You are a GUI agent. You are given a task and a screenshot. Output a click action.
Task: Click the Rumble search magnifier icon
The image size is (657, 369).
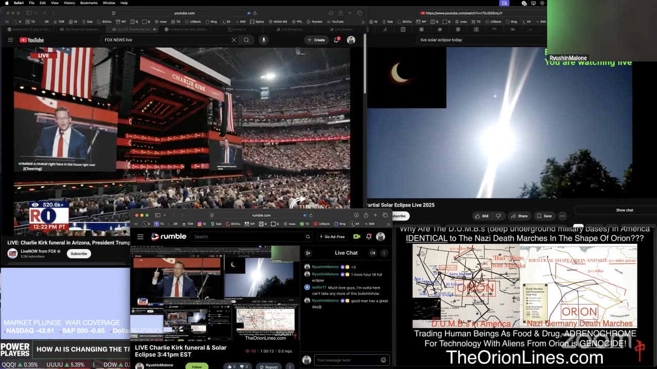point(307,237)
